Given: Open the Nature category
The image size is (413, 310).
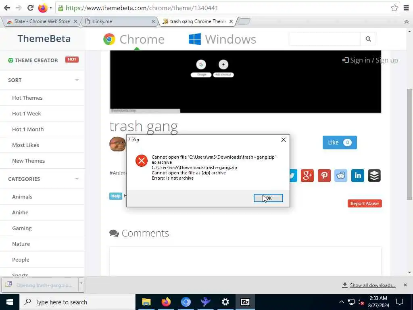Looking at the screenshot, I should click(21, 244).
